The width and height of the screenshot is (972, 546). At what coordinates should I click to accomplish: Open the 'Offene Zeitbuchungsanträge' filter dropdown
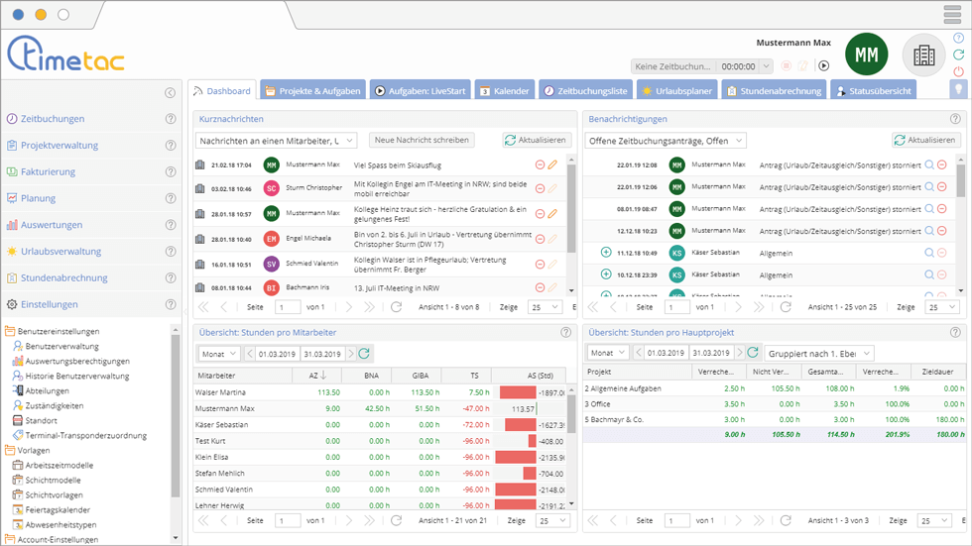(665, 141)
